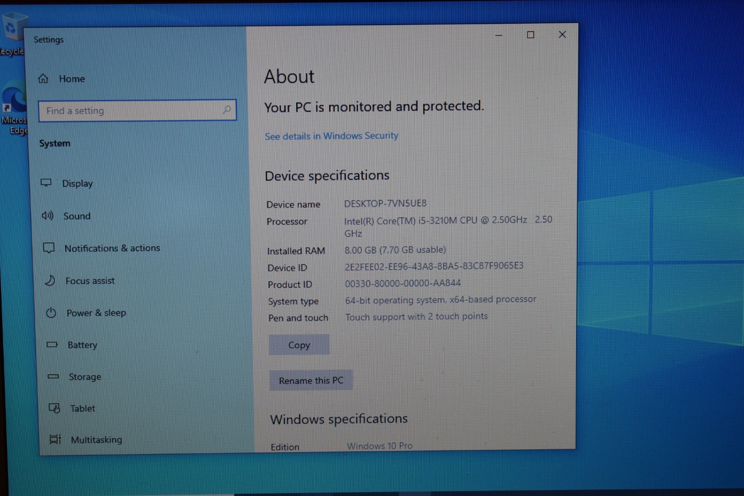
Task: Click the 8.00 GB installed RAM value
Action: click(395, 250)
